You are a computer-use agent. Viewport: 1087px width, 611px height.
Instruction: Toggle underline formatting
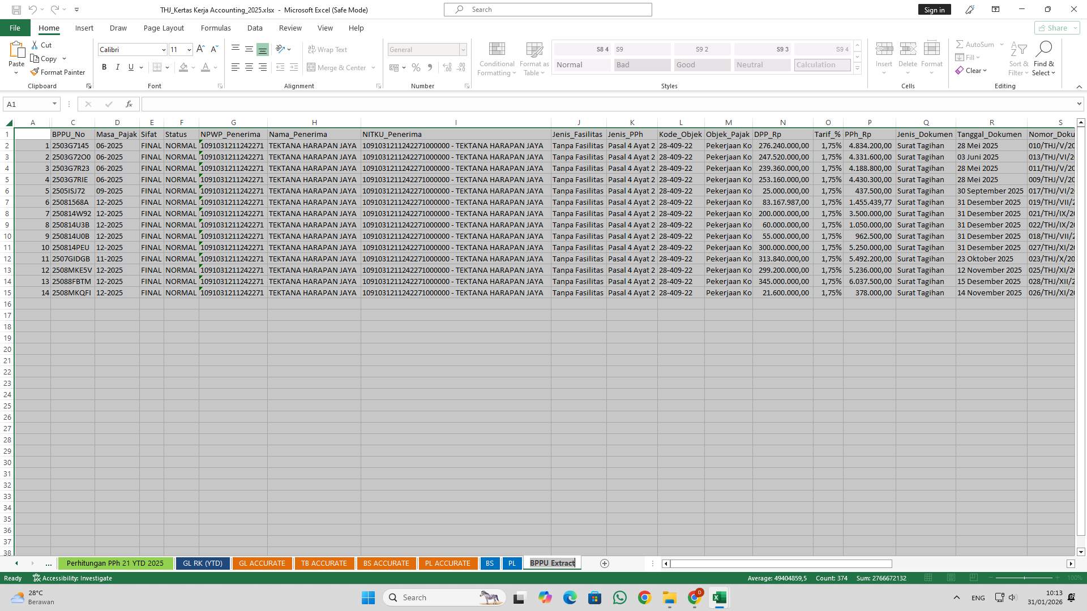130,67
